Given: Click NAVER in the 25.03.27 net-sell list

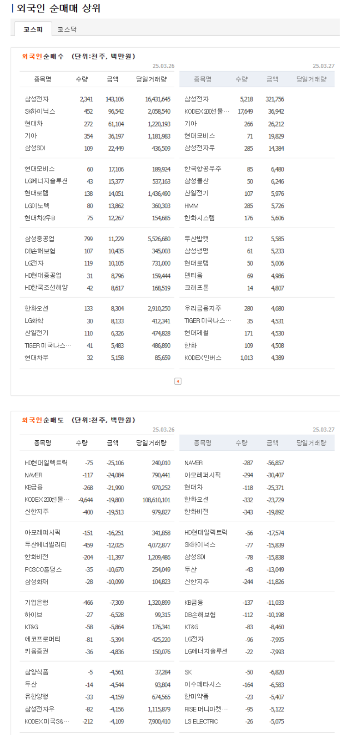Looking at the screenshot, I should pos(193,462).
